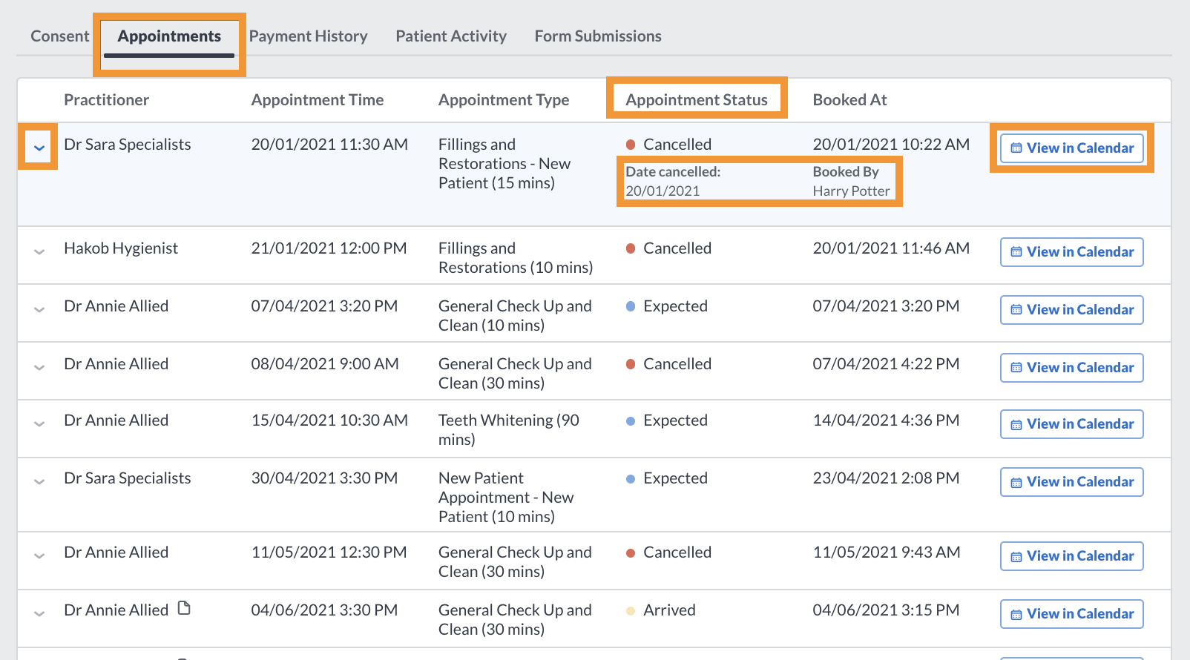Go to the Form Submissions tab

pyautogui.click(x=598, y=36)
